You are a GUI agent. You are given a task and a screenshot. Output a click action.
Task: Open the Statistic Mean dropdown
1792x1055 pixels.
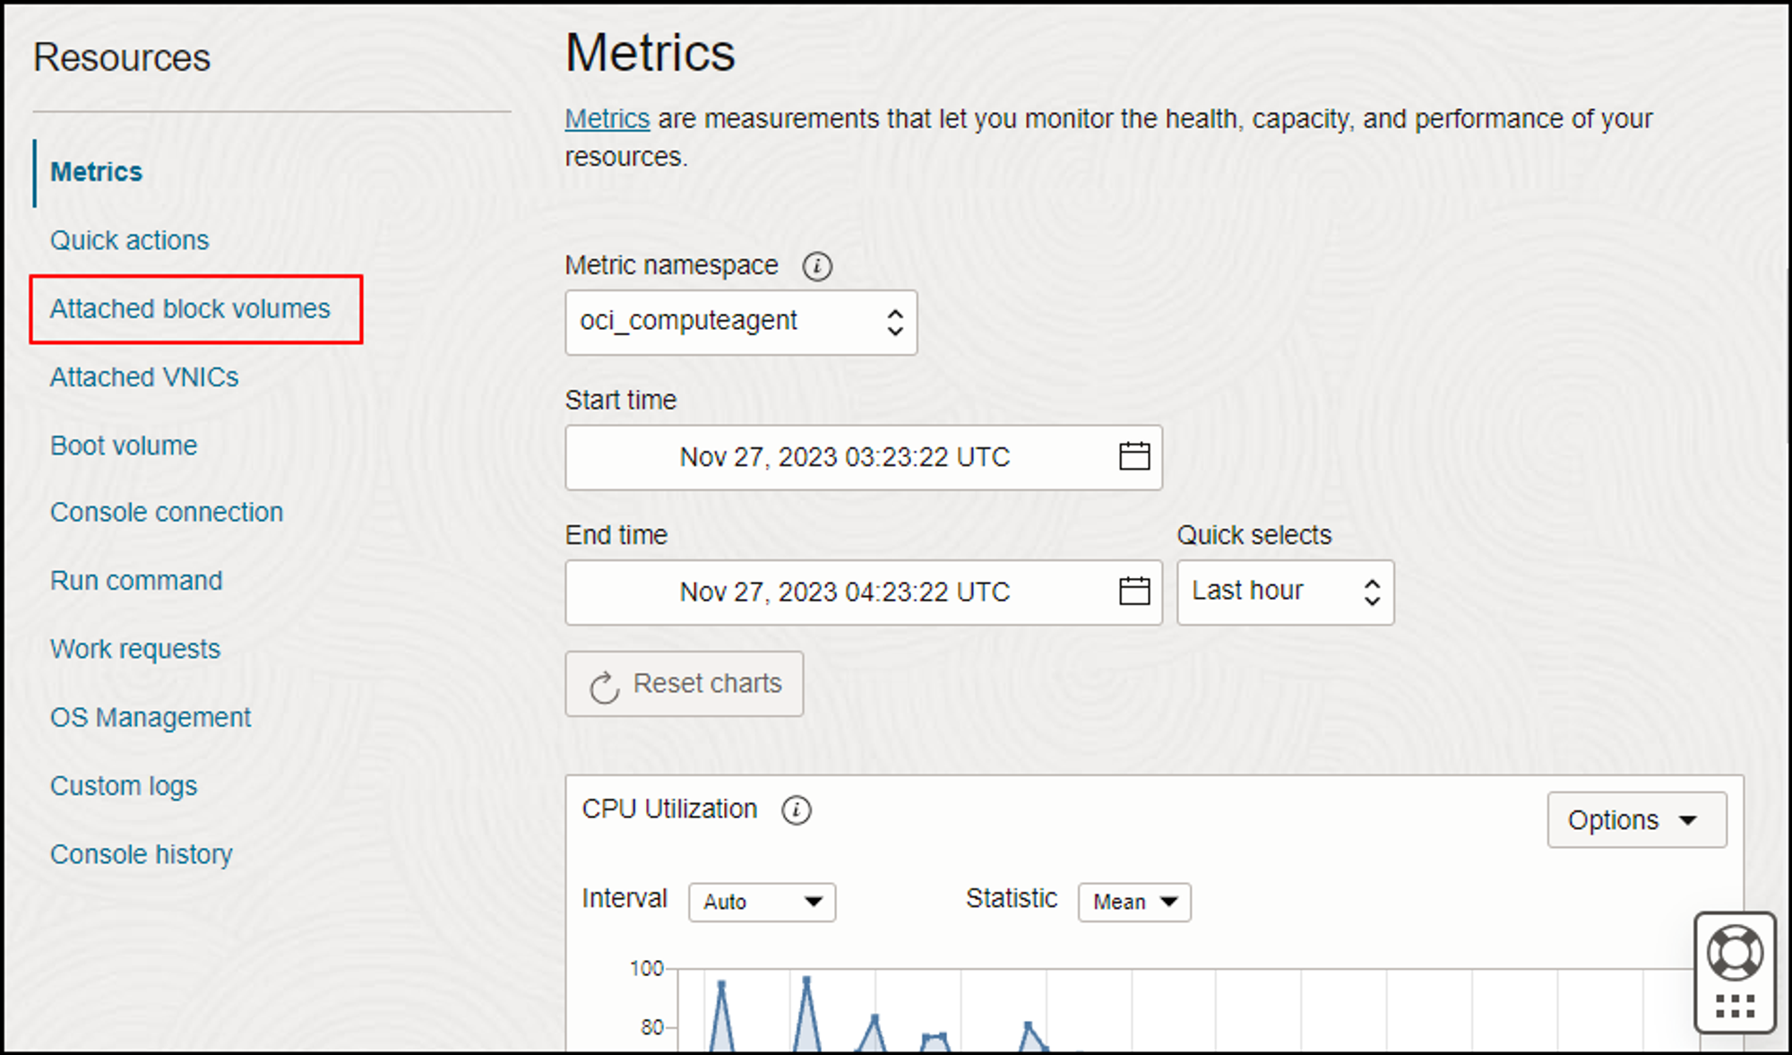pos(1133,902)
